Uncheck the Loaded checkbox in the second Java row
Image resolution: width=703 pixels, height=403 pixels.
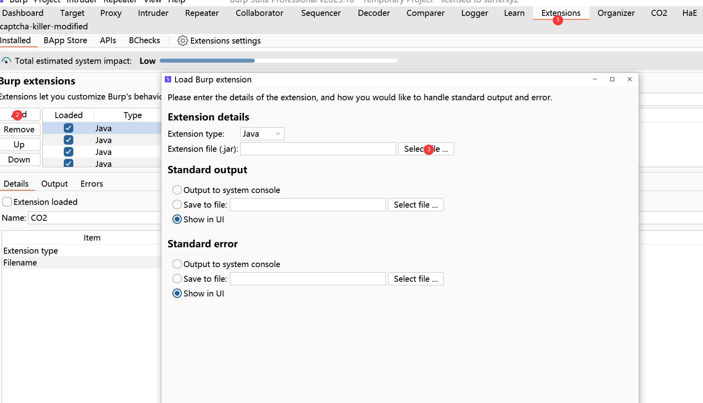tap(69, 140)
